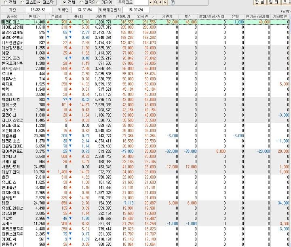Sort by the 현재가 column header
The width and height of the screenshot is (291, 247).
34,17
